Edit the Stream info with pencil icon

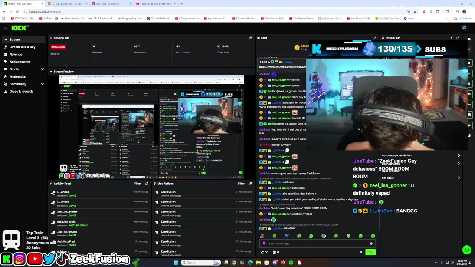(451, 38)
